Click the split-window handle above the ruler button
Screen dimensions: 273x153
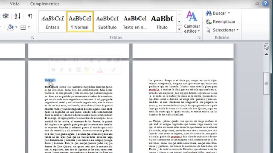click(x=266, y=43)
